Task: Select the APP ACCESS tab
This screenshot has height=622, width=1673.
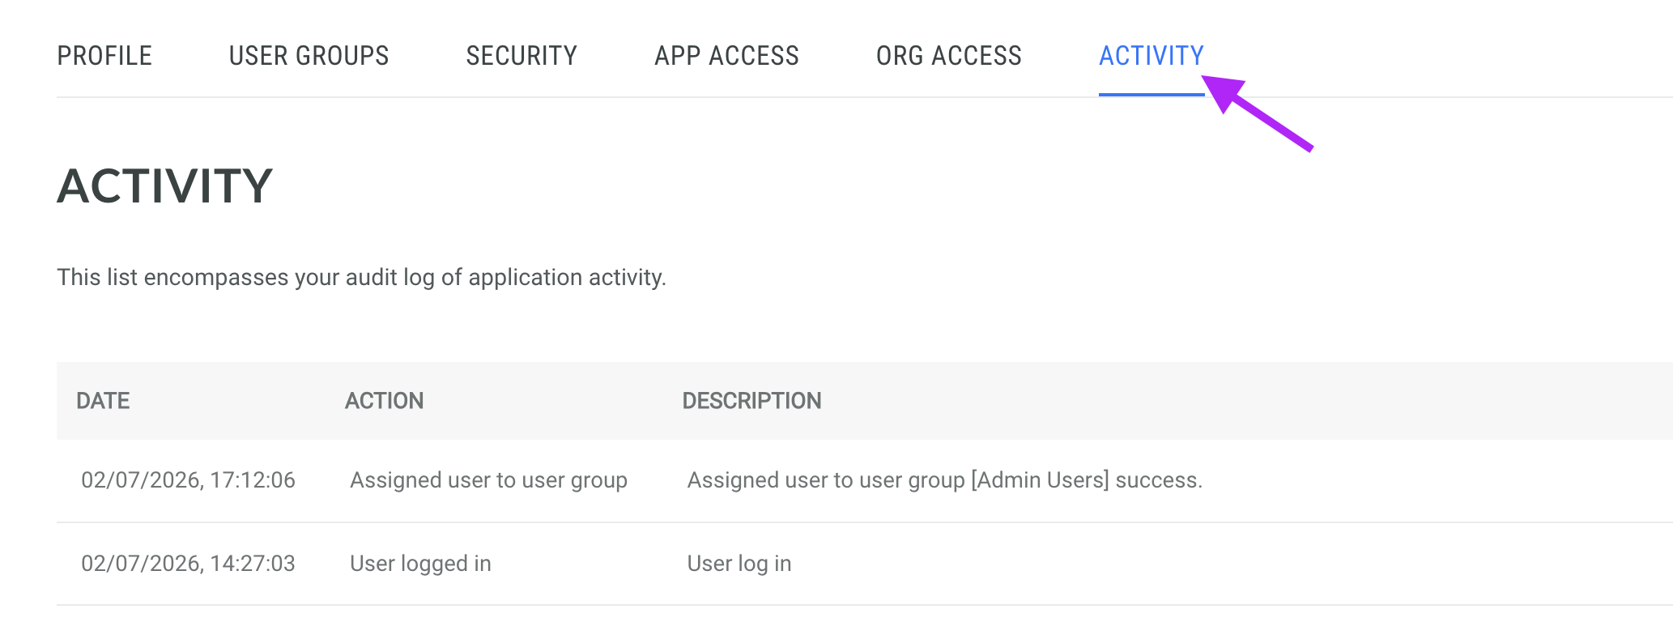Action: (726, 56)
